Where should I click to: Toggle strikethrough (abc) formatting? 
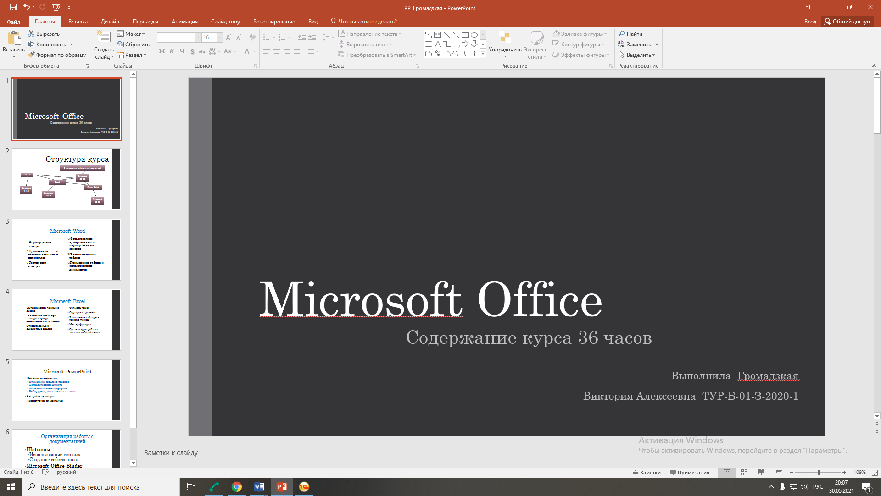point(202,51)
